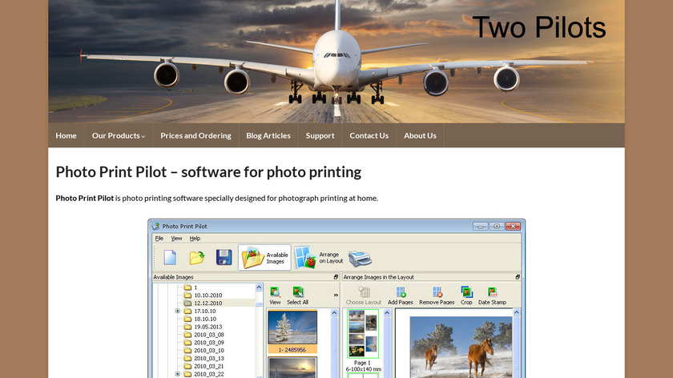Select the 18.10.10 folder

point(200,319)
